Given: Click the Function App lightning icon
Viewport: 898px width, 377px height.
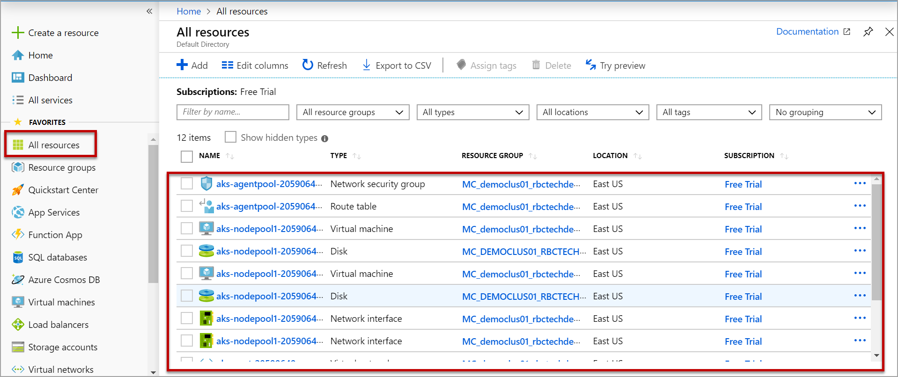Looking at the screenshot, I should [x=18, y=234].
